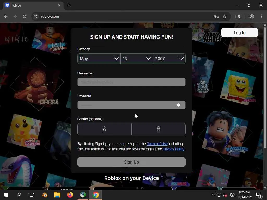
Task: Click the Adopt Me game thumbnail
Action: (24, 132)
